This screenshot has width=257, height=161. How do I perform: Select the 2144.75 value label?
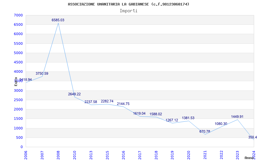click(x=123, y=104)
